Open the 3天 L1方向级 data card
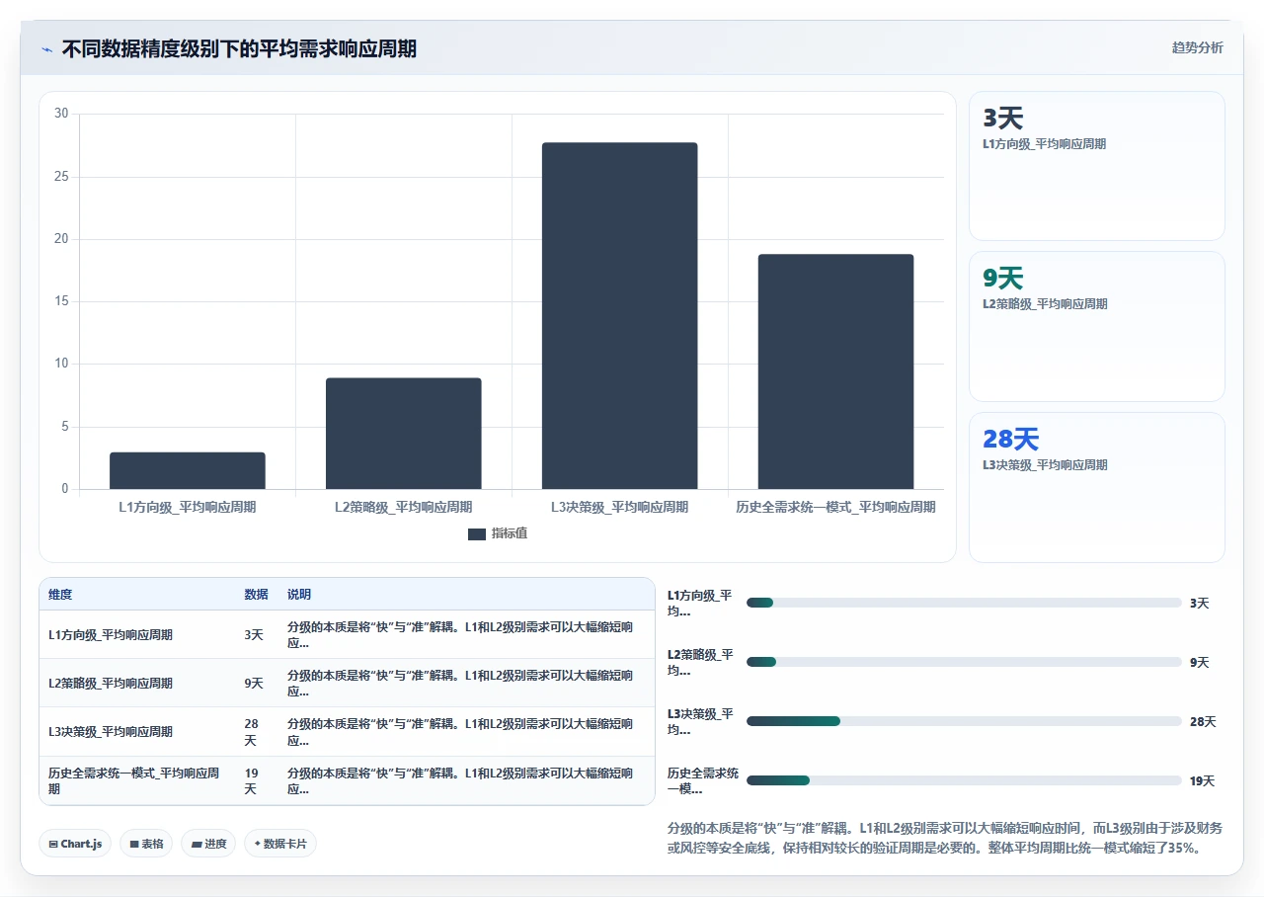This screenshot has height=897, width=1264. (x=1097, y=166)
